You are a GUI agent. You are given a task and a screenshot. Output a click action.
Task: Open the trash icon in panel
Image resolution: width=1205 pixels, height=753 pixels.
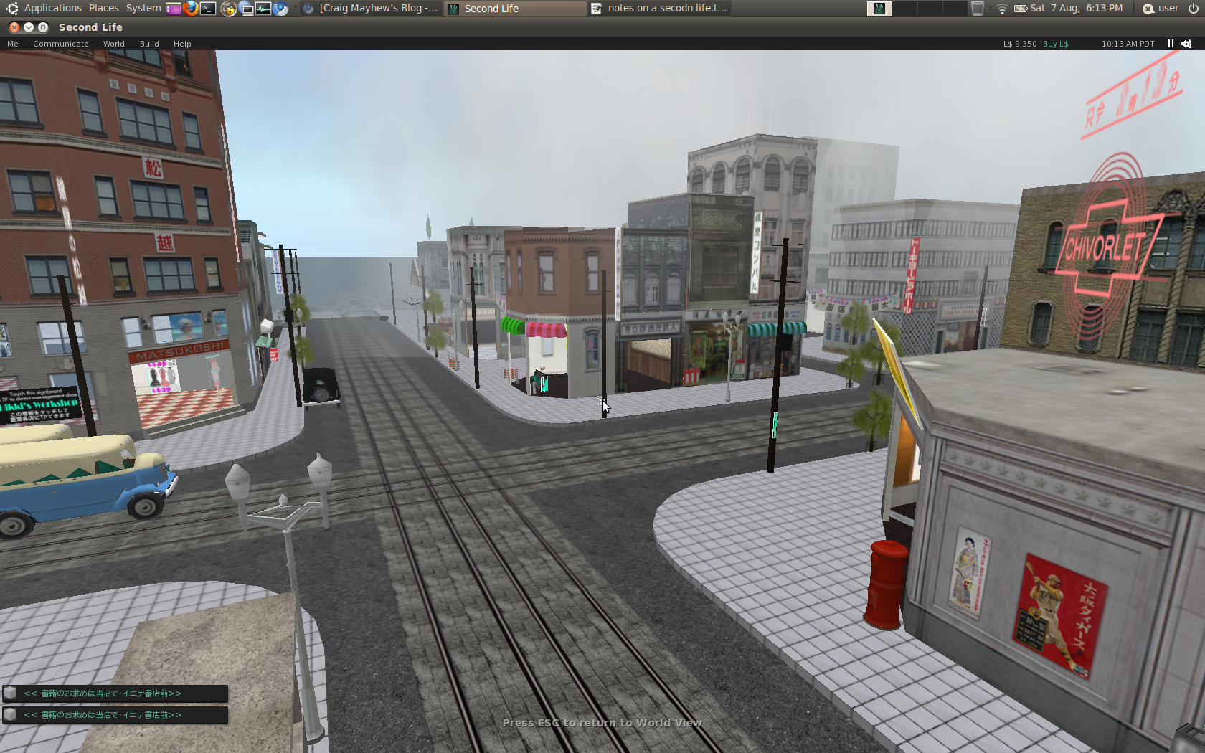[977, 9]
